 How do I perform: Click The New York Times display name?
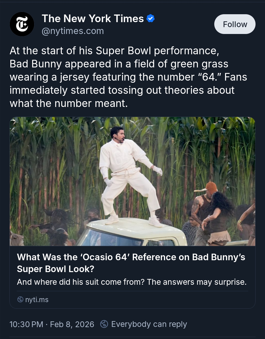pyautogui.click(x=93, y=19)
